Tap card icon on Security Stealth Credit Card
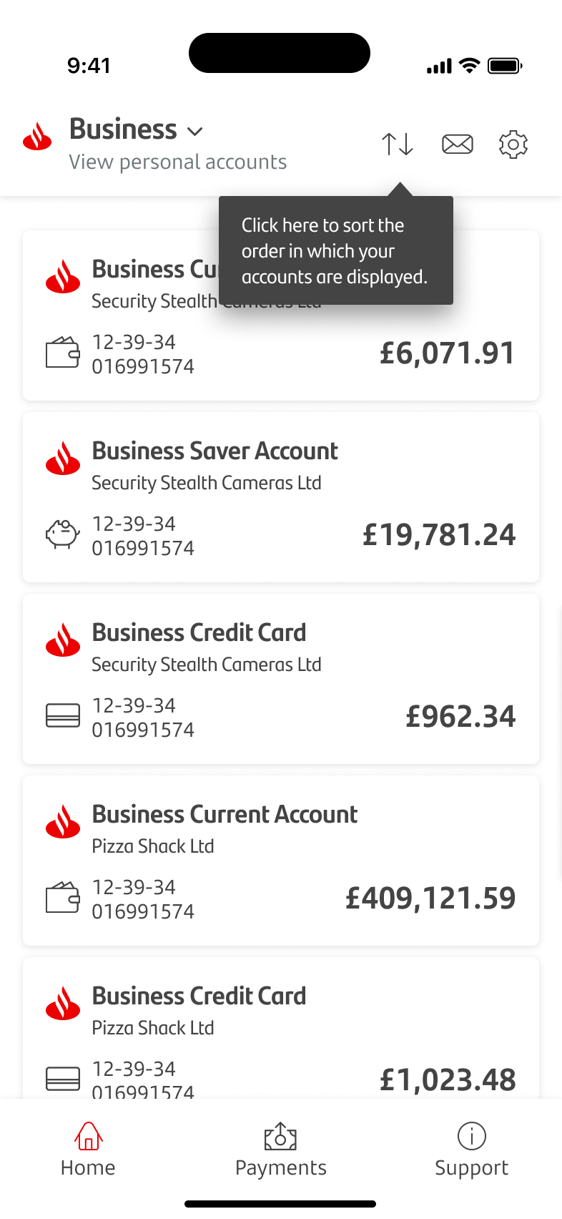 tap(62, 715)
